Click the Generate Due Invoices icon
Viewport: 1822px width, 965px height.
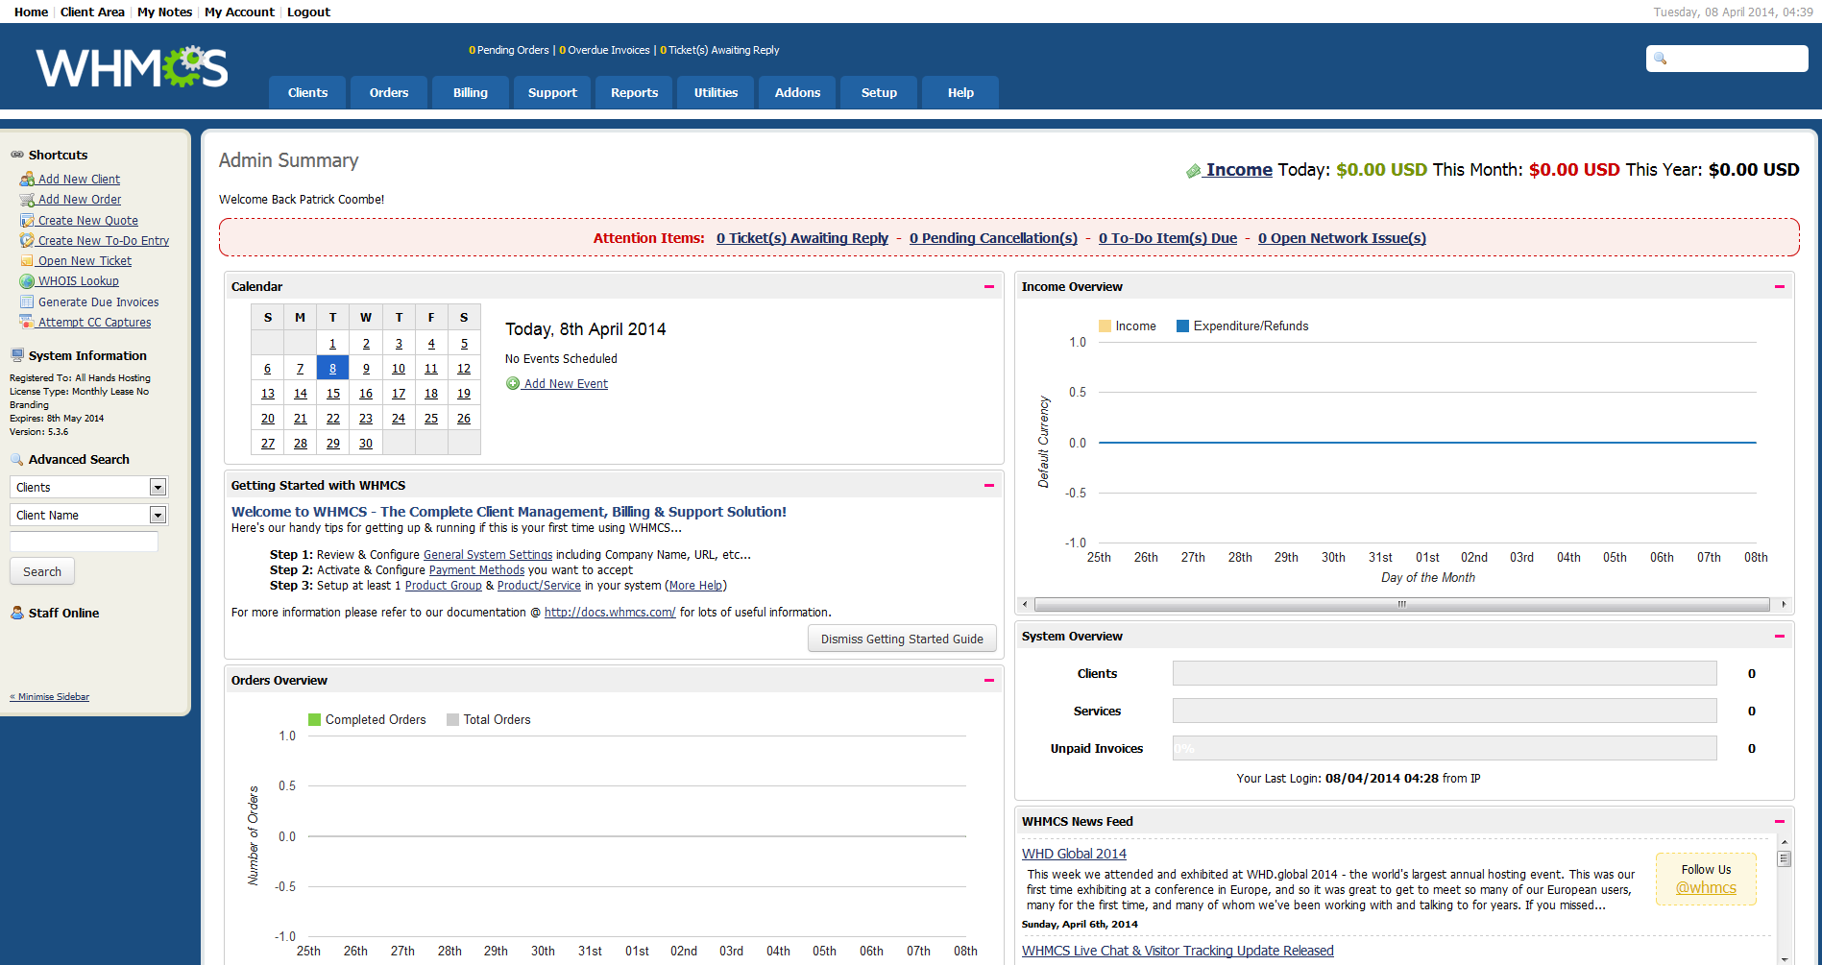tap(27, 302)
